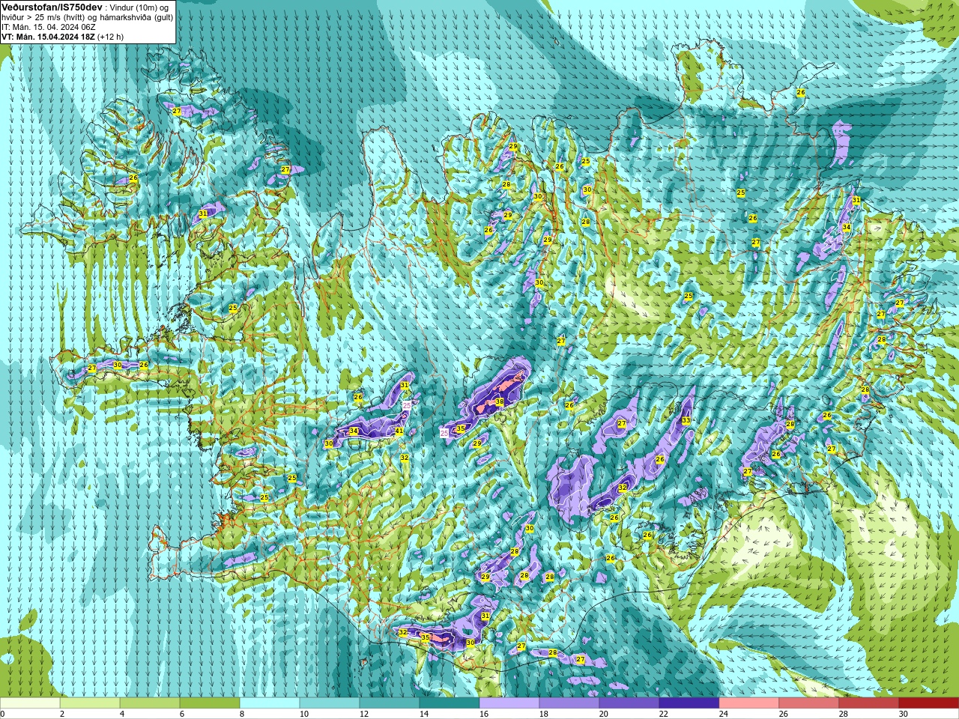959x719 pixels.
Task: Click the yellow "38" gust label on the map
Action: 500,402
